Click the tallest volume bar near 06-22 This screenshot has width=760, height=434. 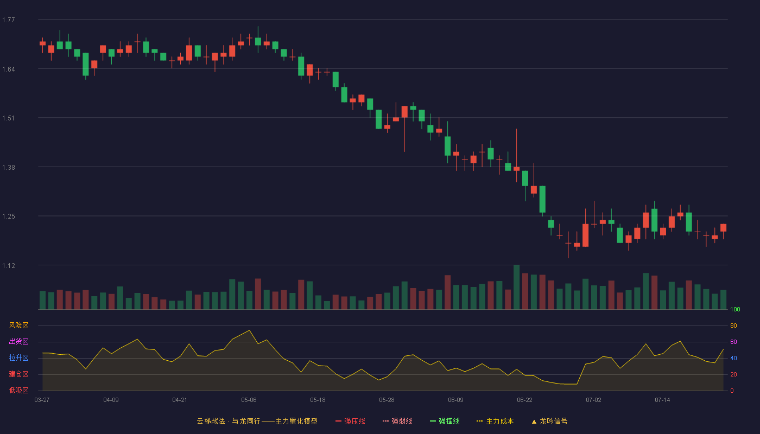pos(516,287)
